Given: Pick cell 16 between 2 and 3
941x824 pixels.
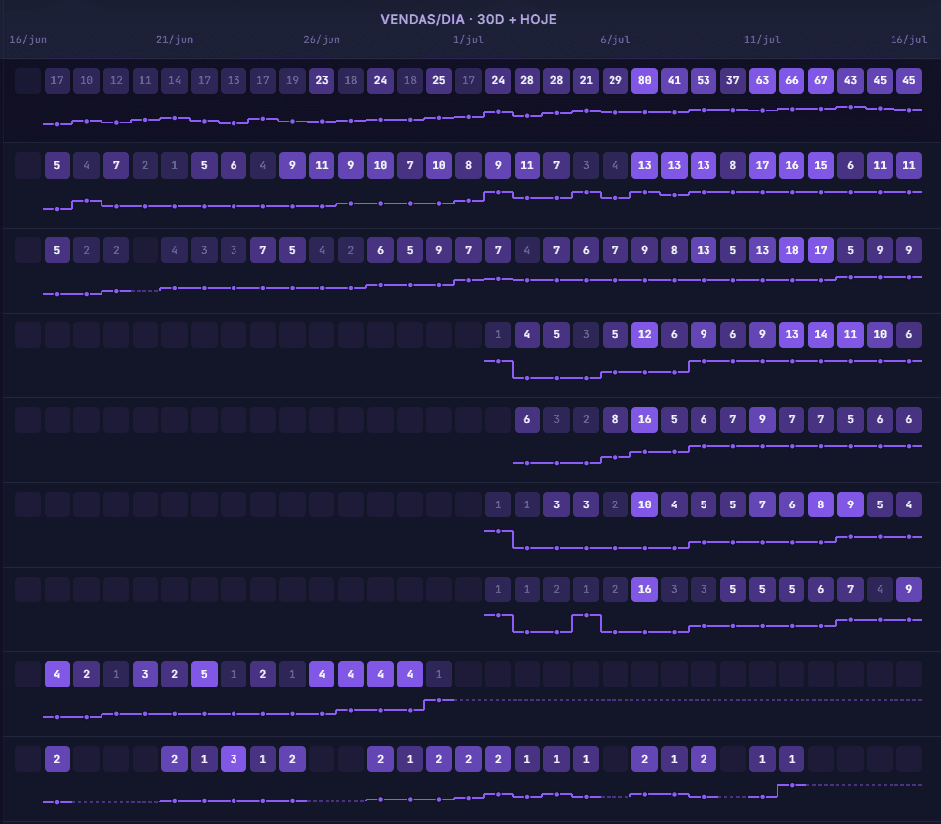Looking at the screenshot, I should click(644, 589).
